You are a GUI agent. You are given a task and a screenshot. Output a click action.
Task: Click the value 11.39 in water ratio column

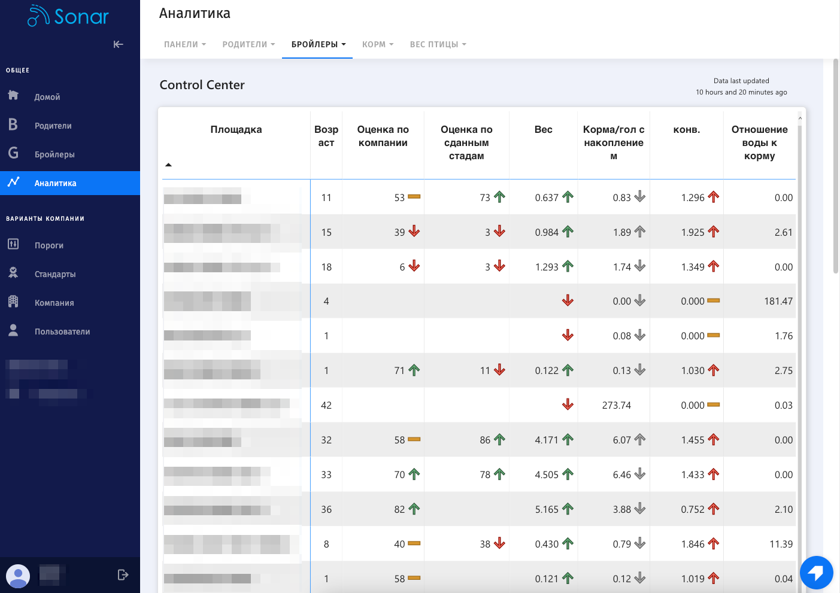click(781, 544)
